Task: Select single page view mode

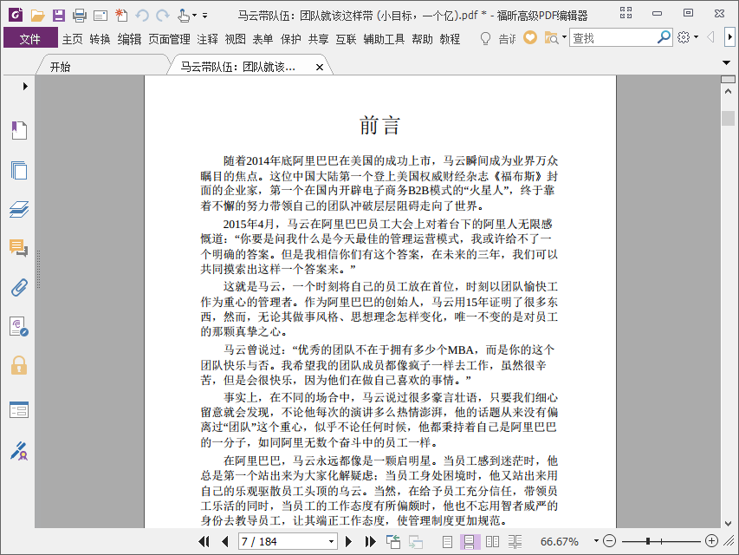Action: pyautogui.click(x=447, y=541)
